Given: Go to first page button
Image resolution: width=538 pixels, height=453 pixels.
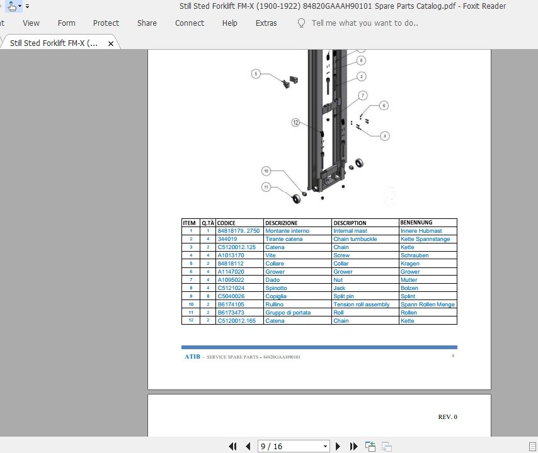Looking at the screenshot, I should point(232,446).
